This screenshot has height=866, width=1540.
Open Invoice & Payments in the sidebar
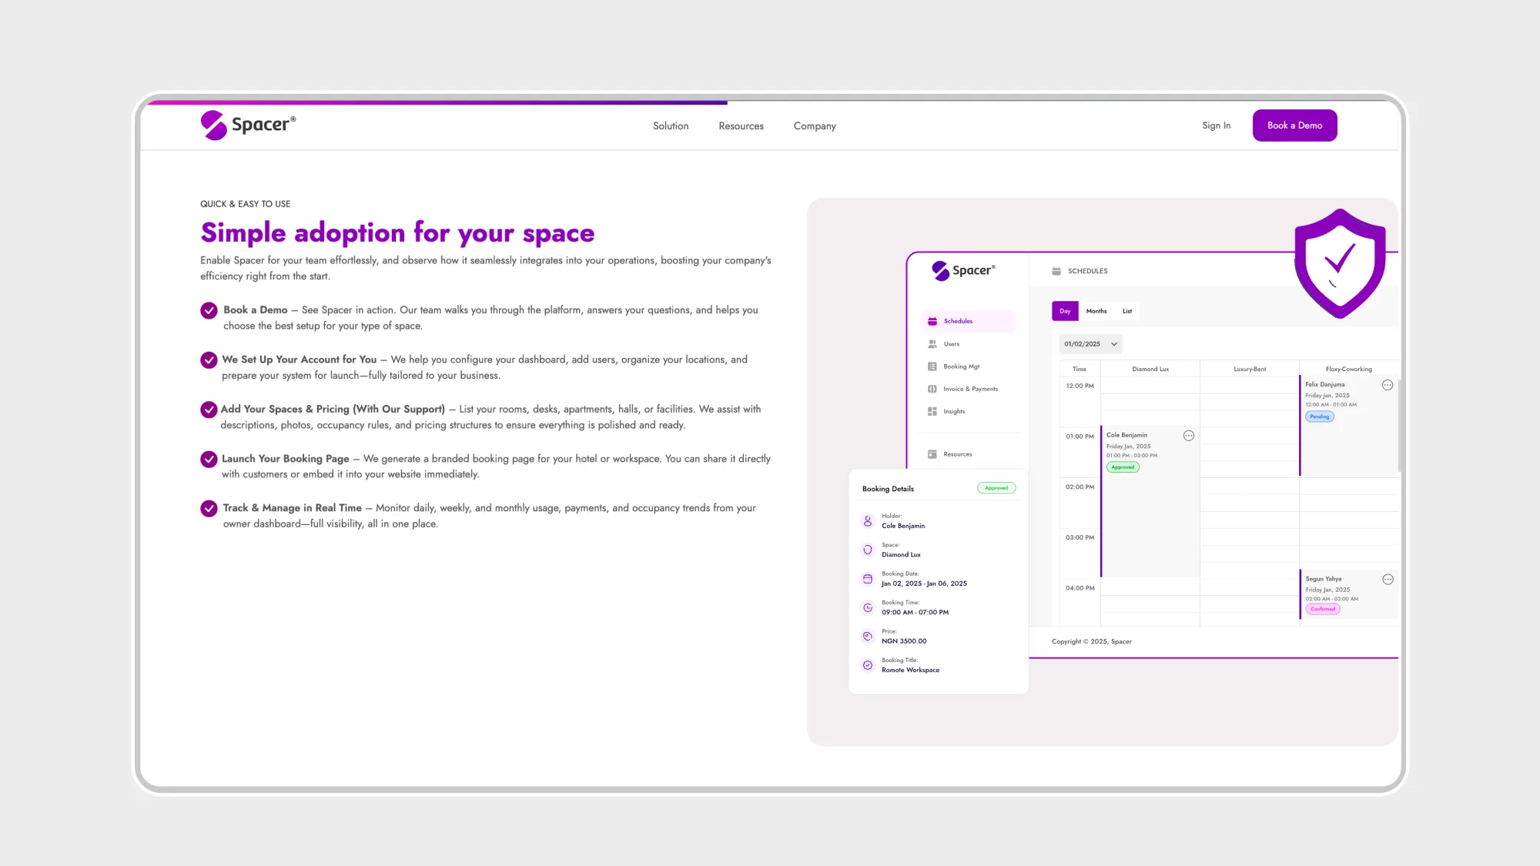(962, 389)
